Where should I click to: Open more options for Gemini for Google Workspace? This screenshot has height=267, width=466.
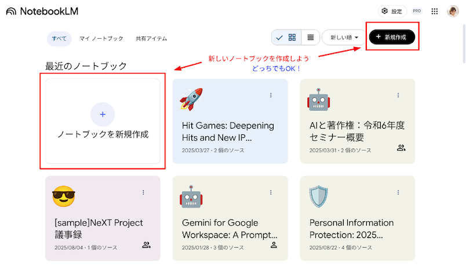pyautogui.click(x=271, y=192)
